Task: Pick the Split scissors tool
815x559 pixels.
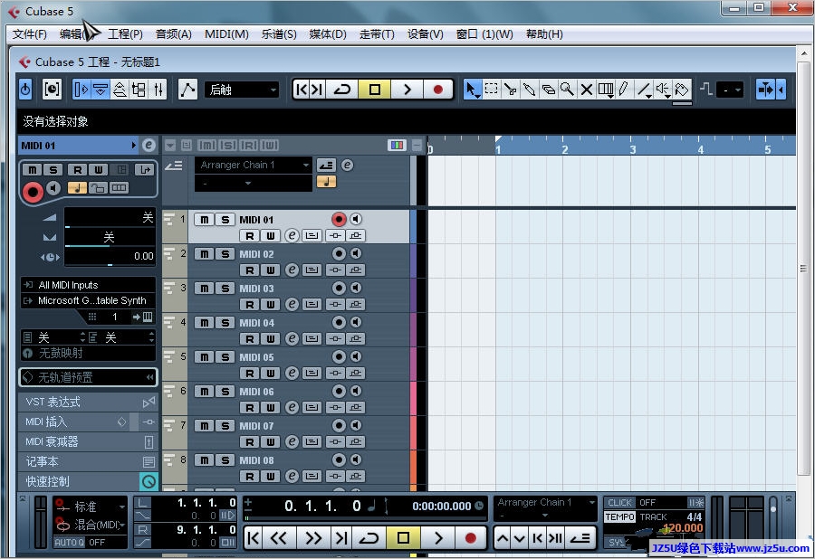Action: (x=511, y=90)
